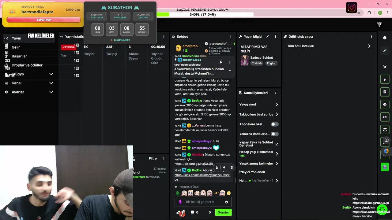Viewport: 392px width, 220px height.
Task: Open Hesap yaşı kısıtlaması settings
Action: click(259, 154)
